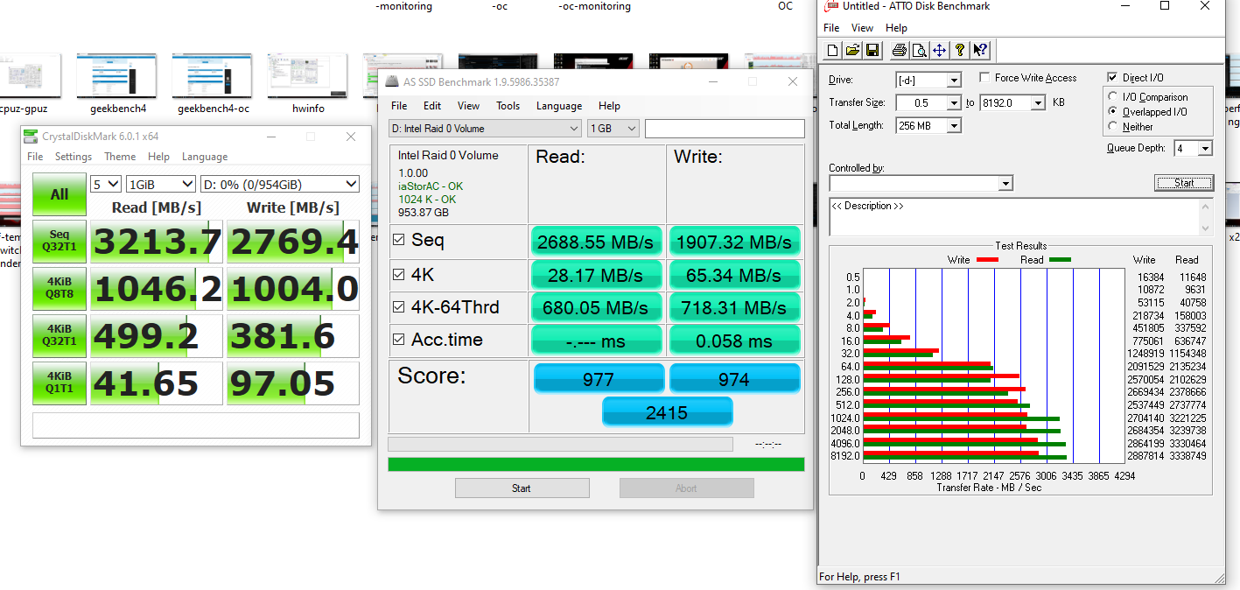Screen dimensions: 1240x590
Task: Open Transfer Size maximum 8192.0 dropdown
Action: 1038,103
